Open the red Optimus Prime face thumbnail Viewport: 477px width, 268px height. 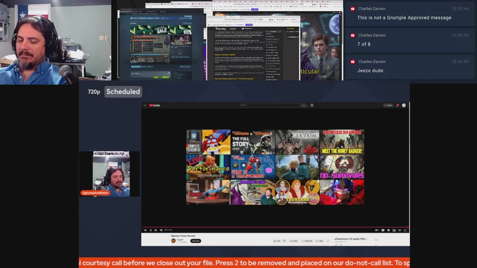click(x=342, y=192)
